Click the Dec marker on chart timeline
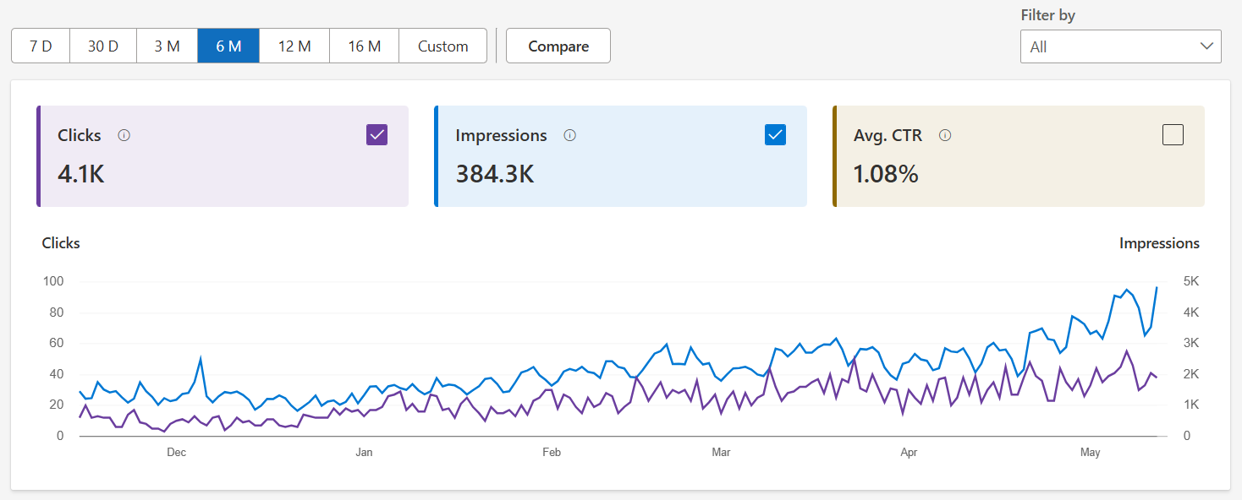The width and height of the screenshot is (1242, 500). tap(176, 453)
